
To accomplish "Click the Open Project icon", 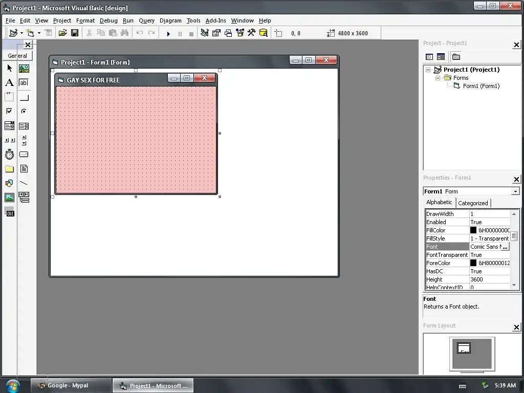I will [62, 33].
